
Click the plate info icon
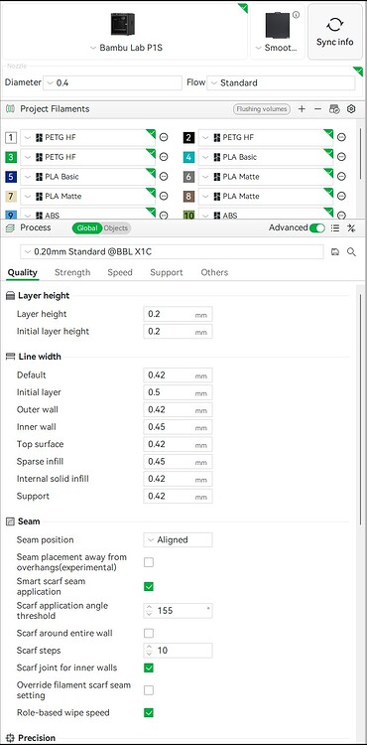[x=297, y=15]
